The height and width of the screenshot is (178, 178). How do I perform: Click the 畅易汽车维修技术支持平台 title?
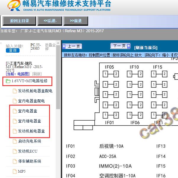click(x=67, y=4)
